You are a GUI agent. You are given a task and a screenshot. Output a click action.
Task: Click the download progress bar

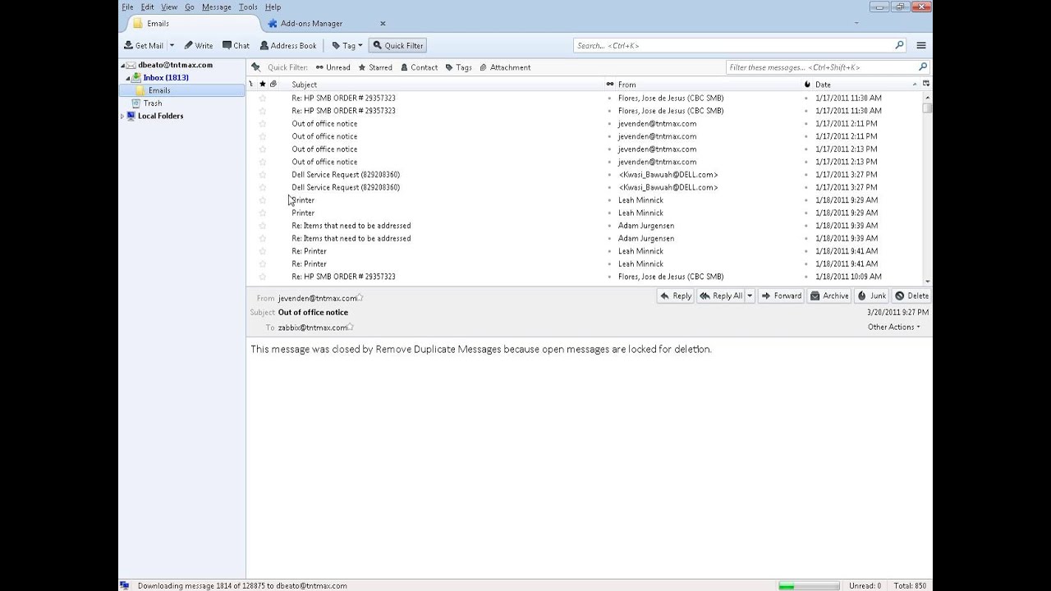[x=809, y=586]
